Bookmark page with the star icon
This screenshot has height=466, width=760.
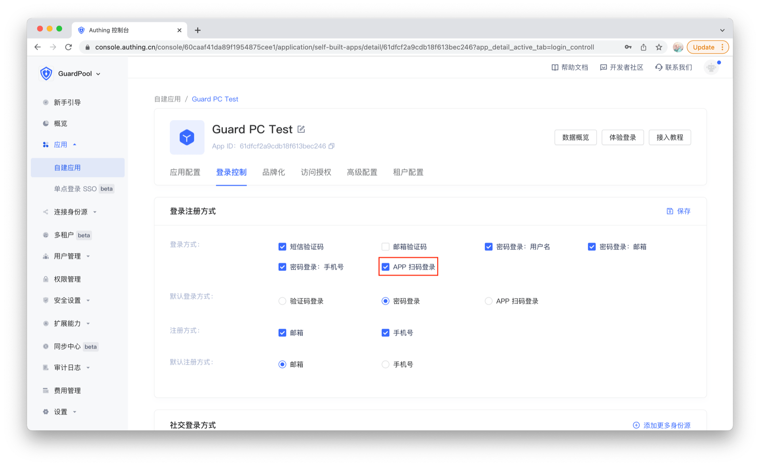659,47
